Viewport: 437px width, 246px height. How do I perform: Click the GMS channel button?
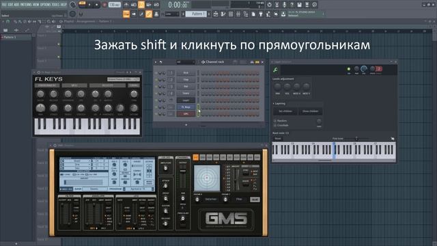tap(186, 114)
